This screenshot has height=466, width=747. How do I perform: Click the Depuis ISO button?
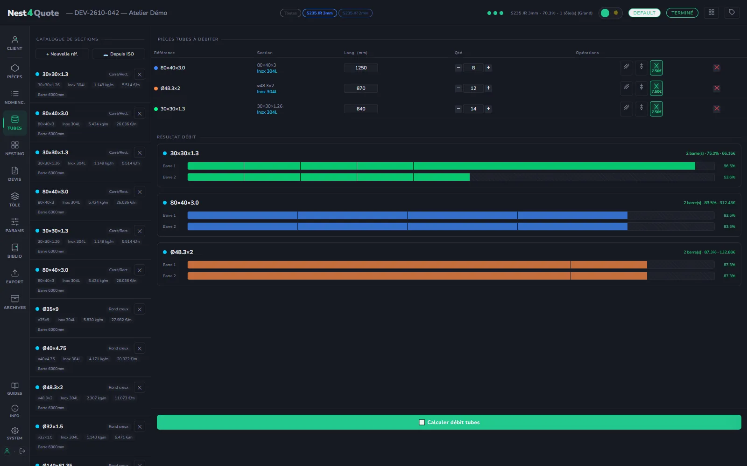pos(119,54)
